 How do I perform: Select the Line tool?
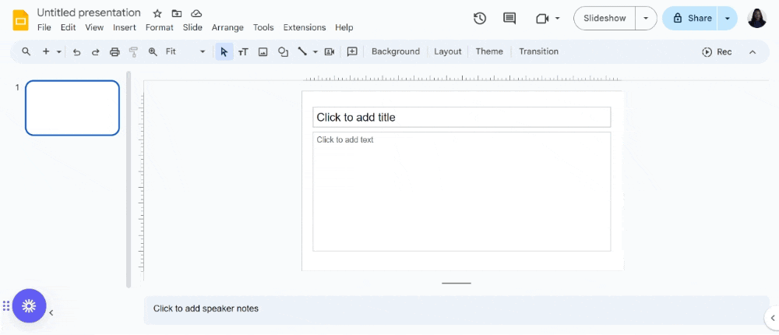(x=302, y=51)
